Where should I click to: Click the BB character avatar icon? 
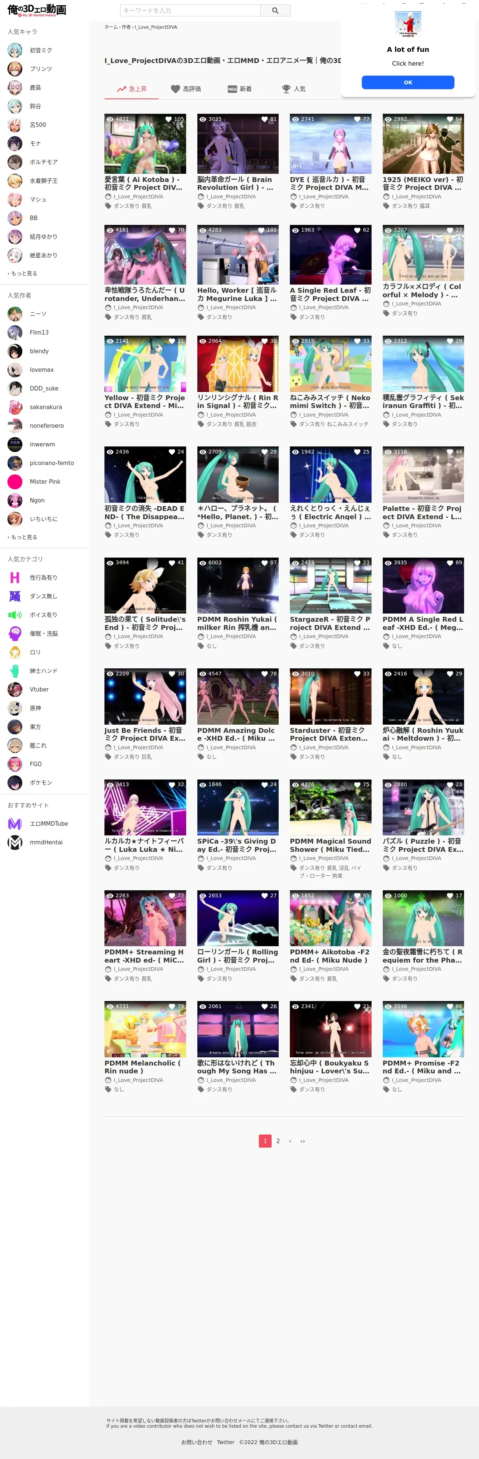tap(15, 218)
